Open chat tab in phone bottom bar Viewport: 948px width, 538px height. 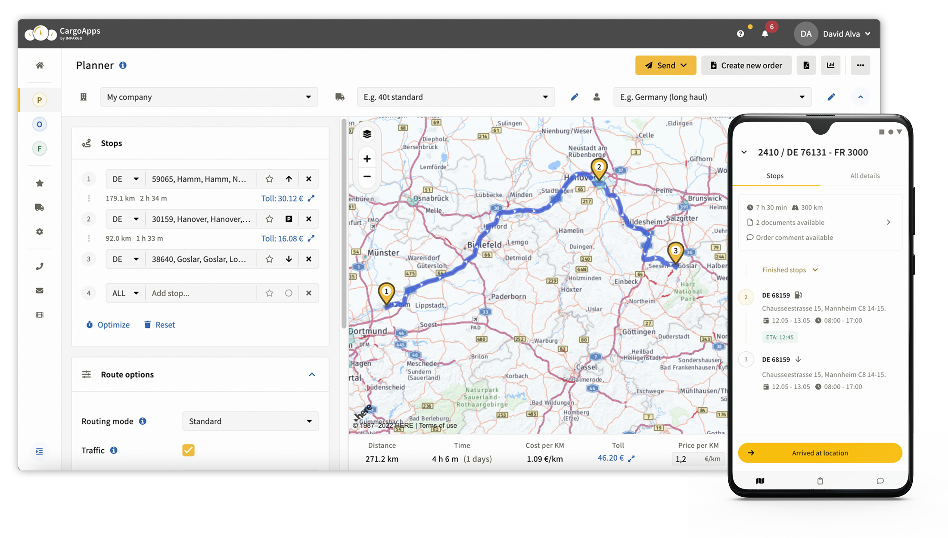880,481
